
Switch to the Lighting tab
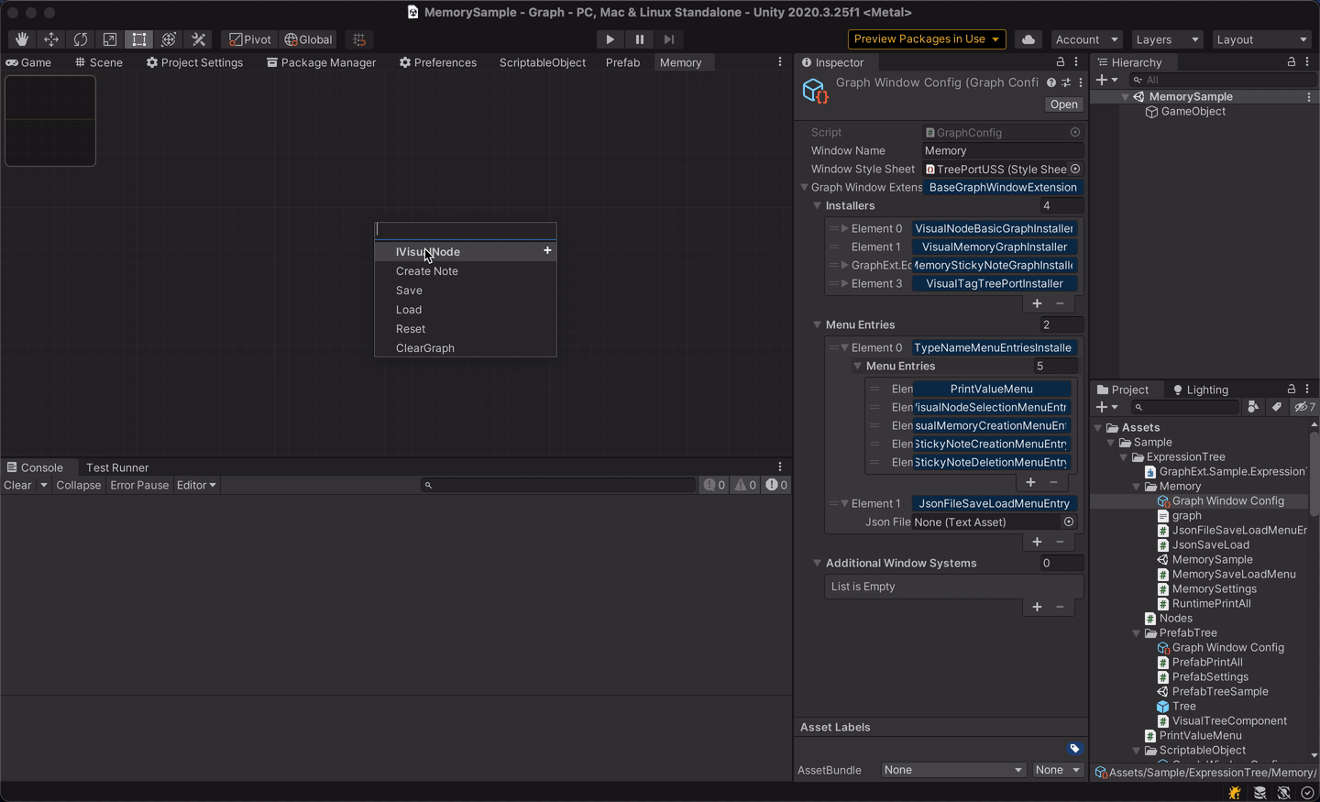click(x=1200, y=390)
